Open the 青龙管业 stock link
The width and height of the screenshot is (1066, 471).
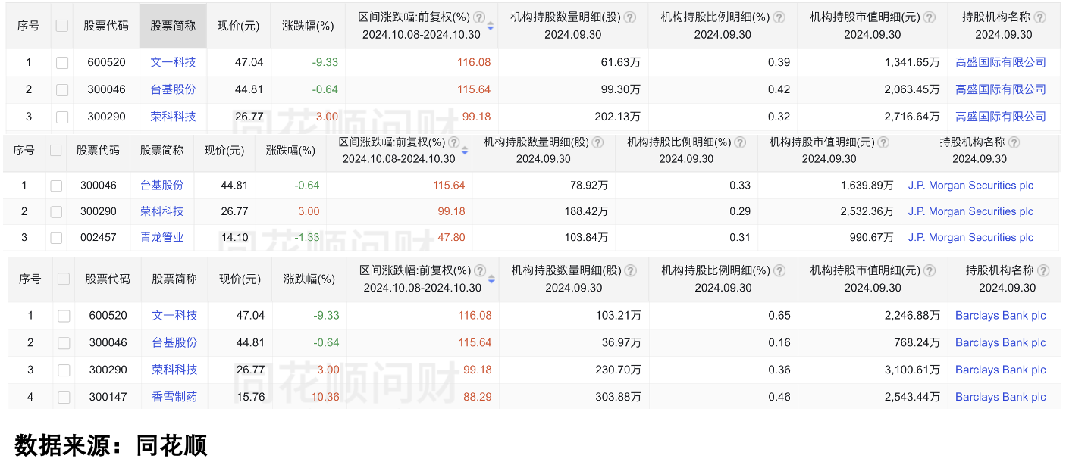[162, 238]
